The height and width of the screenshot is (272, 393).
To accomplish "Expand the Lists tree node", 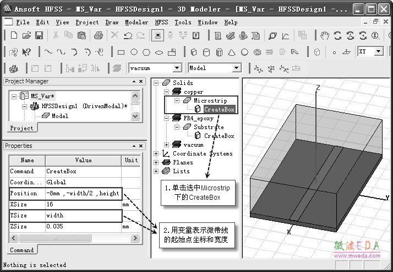I will click(x=156, y=171).
